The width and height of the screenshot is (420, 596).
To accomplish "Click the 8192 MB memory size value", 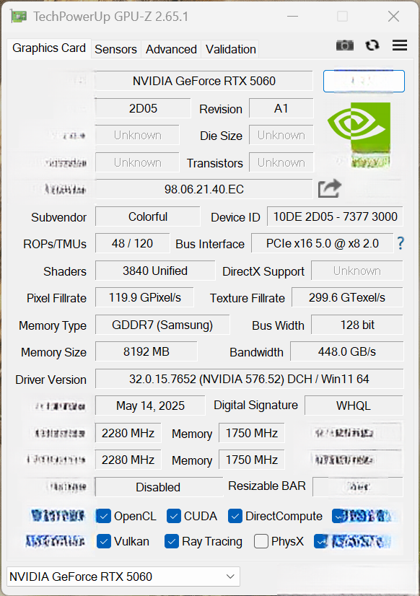I will (x=146, y=351).
